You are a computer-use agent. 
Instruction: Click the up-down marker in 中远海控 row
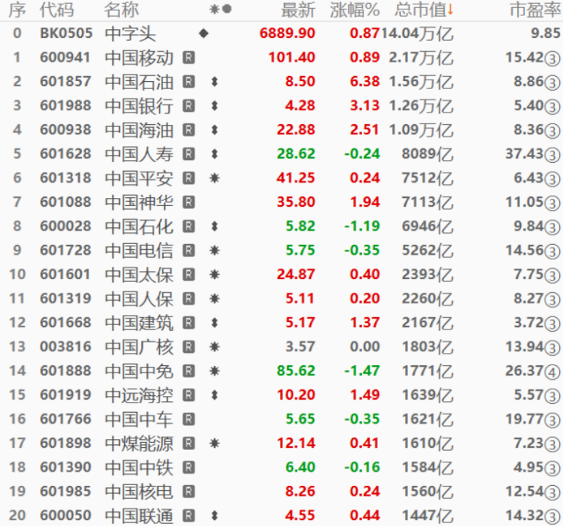214,395
